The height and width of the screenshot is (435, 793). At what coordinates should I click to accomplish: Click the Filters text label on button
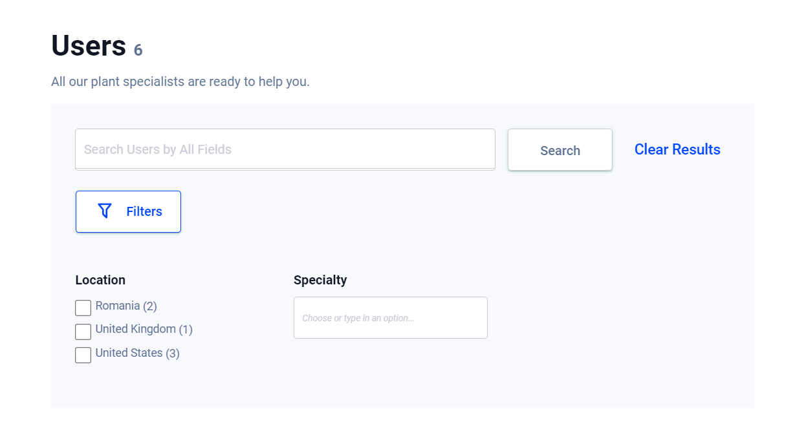pos(144,211)
